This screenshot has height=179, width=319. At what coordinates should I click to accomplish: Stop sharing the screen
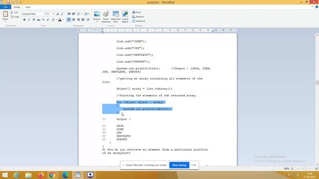coord(179,165)
